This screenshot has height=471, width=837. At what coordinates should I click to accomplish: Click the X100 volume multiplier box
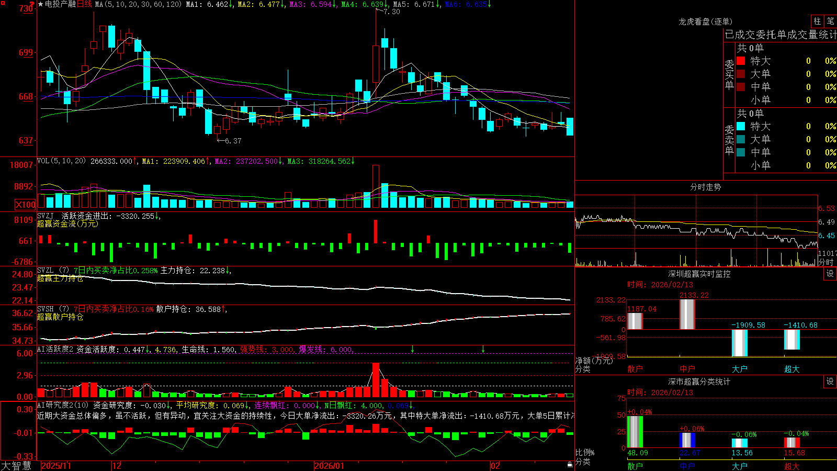(x=25, y=205)
